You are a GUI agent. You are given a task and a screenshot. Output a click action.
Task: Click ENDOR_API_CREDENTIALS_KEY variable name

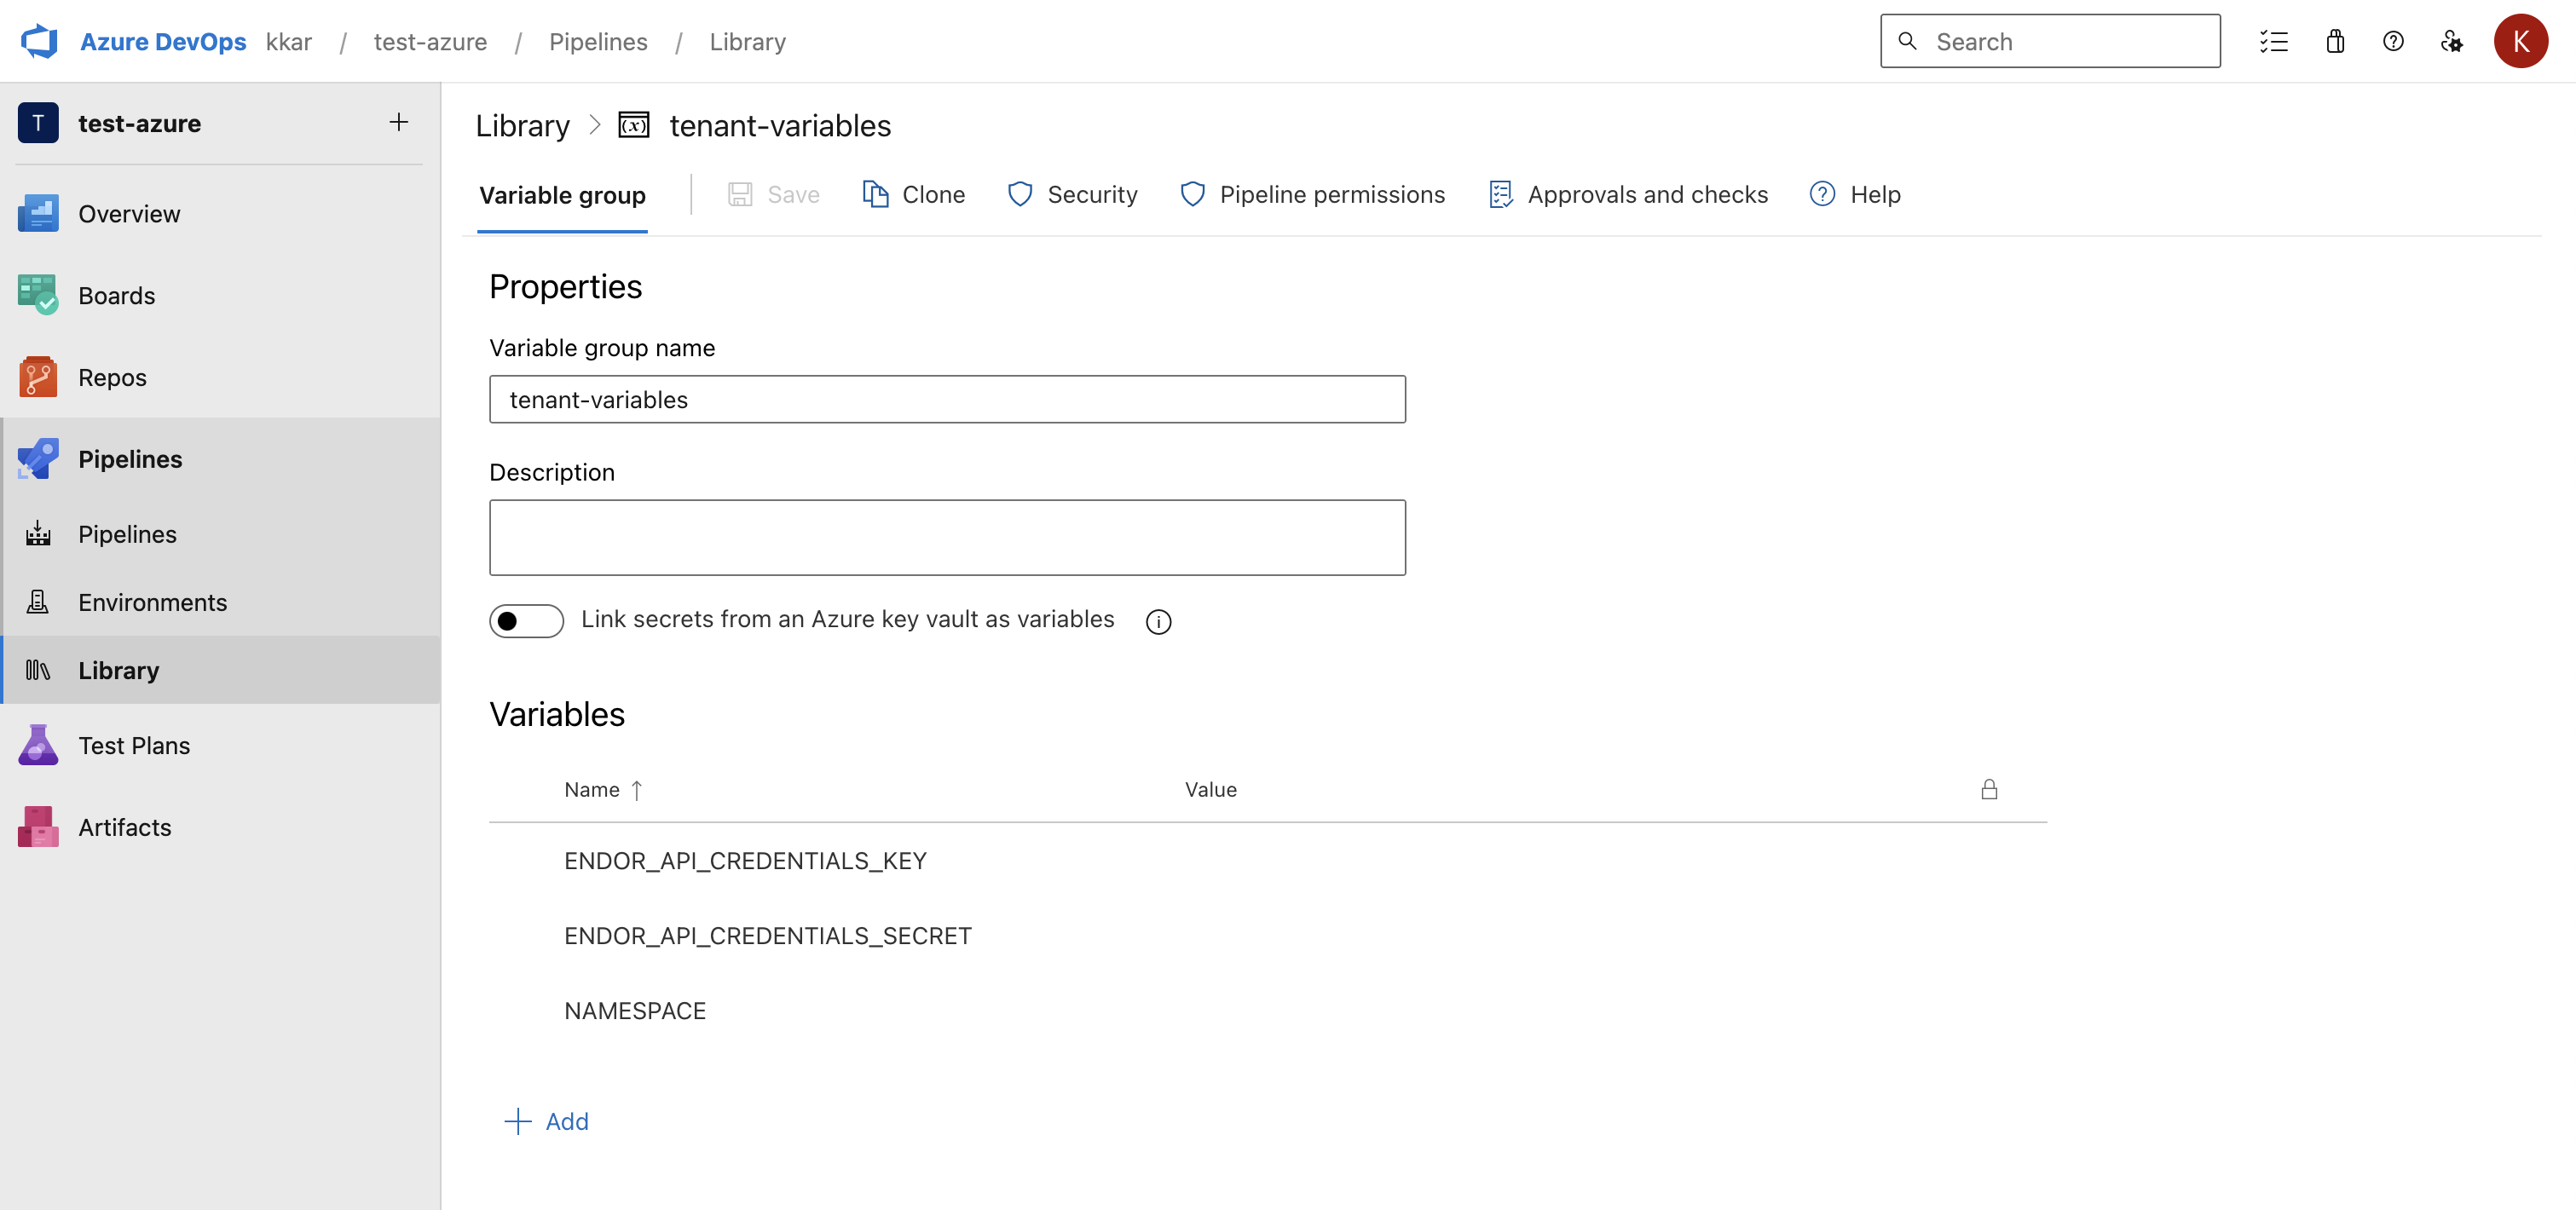click(x=746, y=859)
